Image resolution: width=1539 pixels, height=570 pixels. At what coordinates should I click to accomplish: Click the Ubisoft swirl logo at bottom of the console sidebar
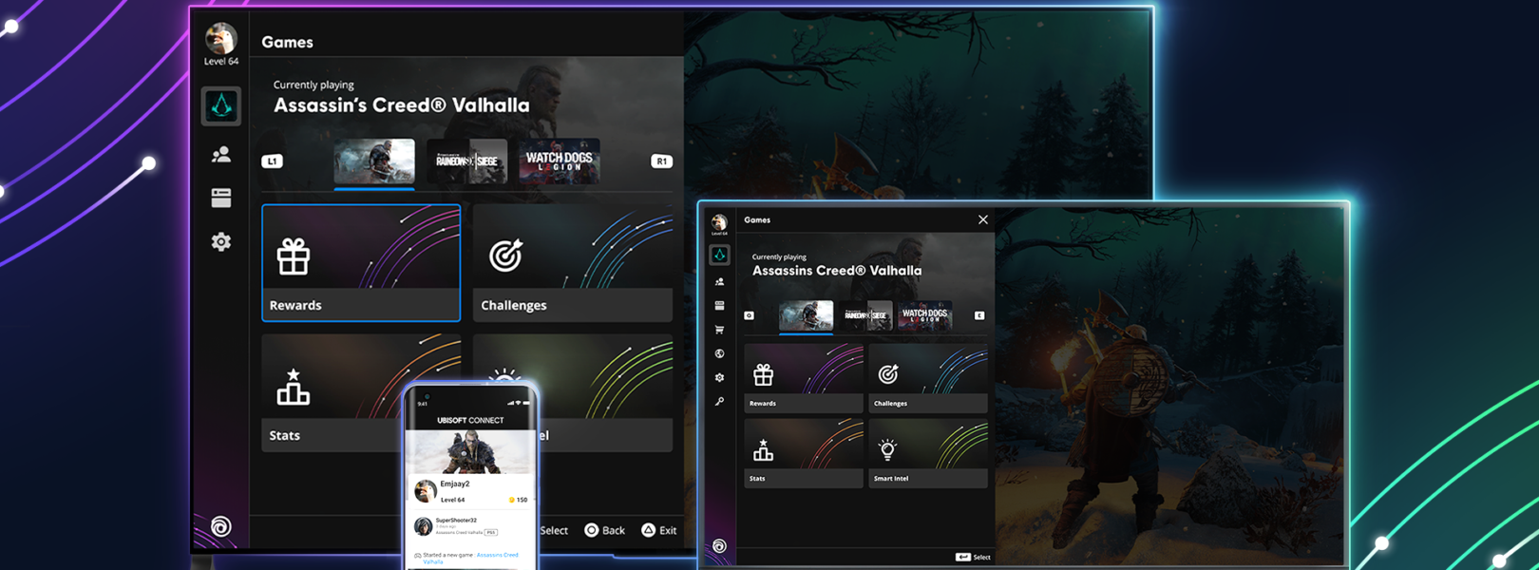click(x=220, y=526)
